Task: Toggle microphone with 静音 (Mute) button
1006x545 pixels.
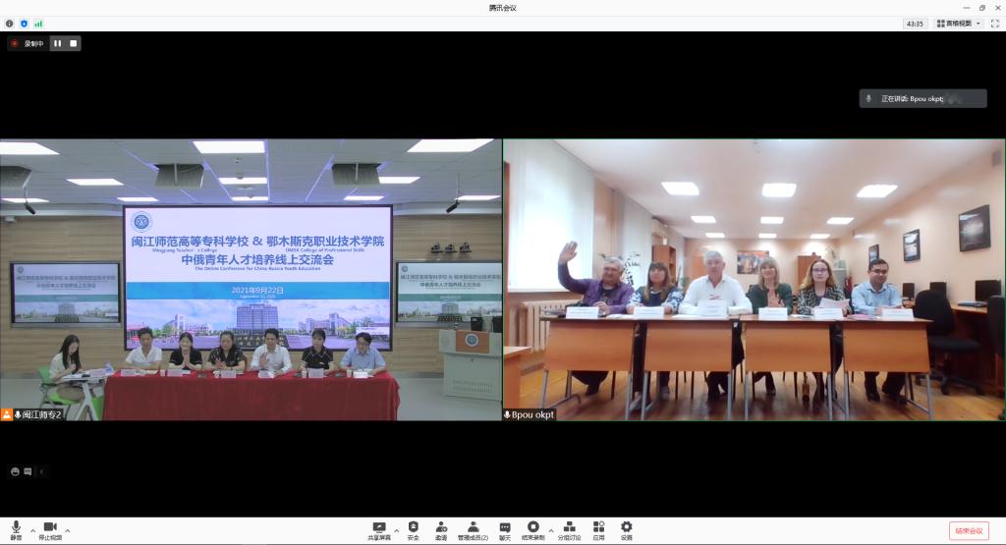Action: [16, 530]
